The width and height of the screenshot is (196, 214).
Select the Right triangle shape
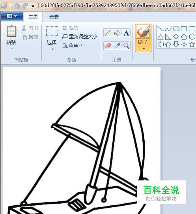[x=168, y=37]
